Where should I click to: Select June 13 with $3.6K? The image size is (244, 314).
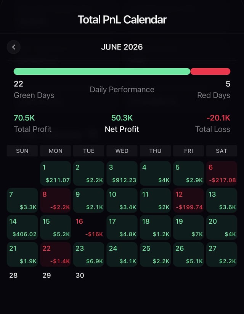coord(222,200)
